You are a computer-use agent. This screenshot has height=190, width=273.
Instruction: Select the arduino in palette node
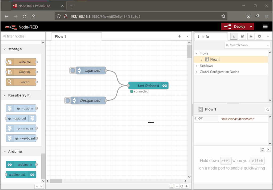pyautogui.click(x=21, y=164)
